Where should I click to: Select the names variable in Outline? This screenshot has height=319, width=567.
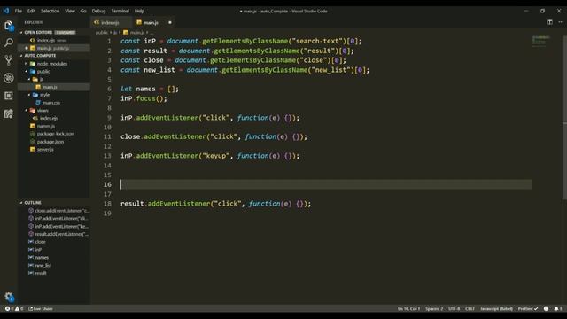pyautogui.click(x=42, y=258)
